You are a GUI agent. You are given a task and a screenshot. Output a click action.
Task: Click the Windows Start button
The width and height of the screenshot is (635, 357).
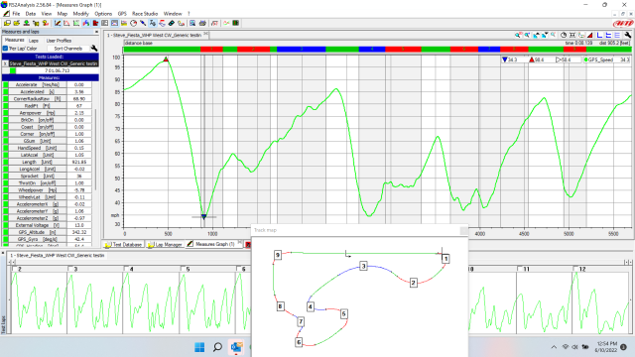[x=199, y=347]
